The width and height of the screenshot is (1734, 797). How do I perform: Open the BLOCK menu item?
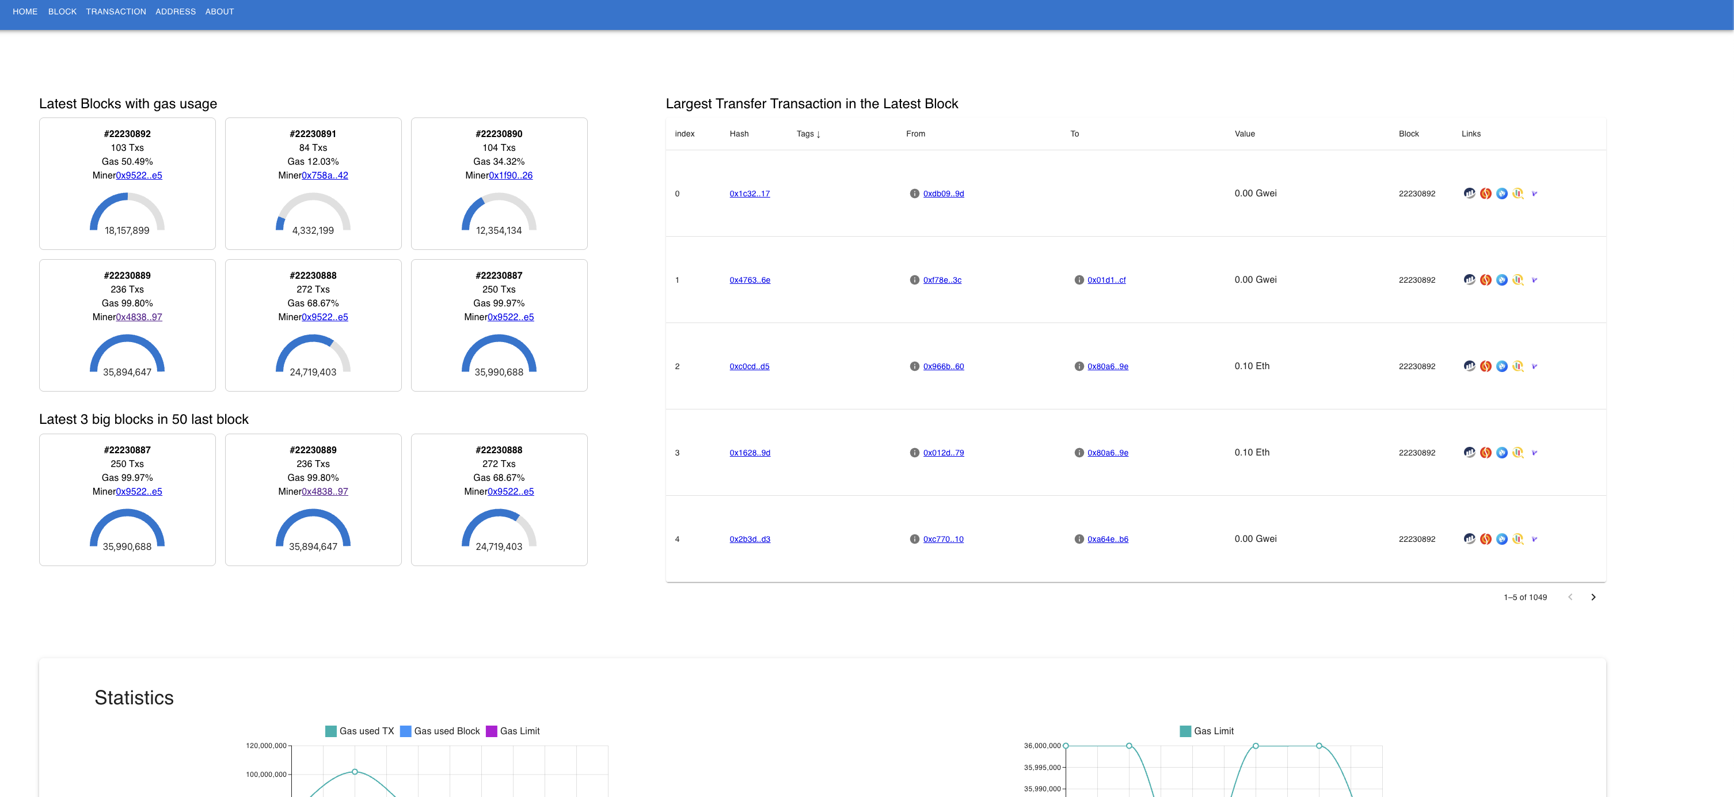[62, 12]
